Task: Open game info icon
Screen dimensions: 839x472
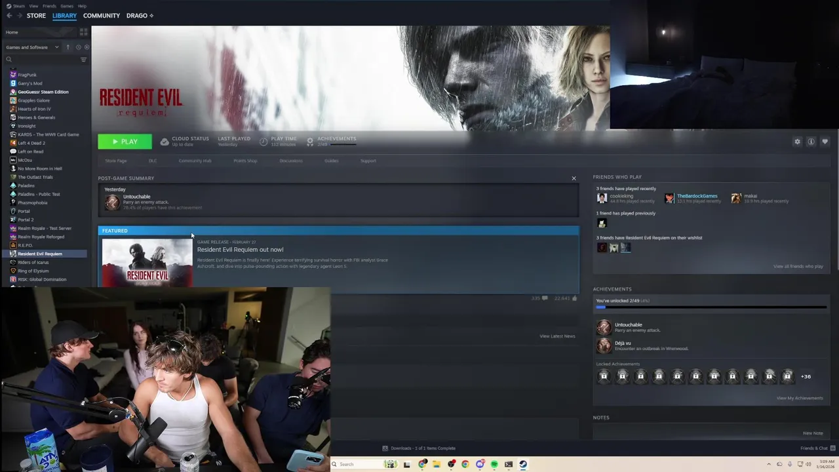Action: coord(811,142)
